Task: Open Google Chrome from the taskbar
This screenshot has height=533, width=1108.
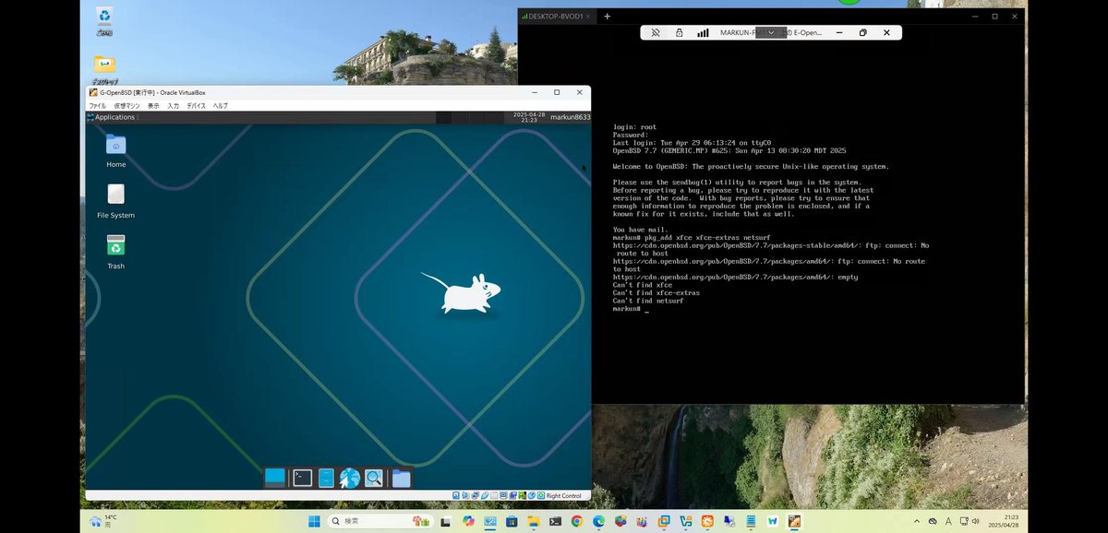Action: [577, 522]
